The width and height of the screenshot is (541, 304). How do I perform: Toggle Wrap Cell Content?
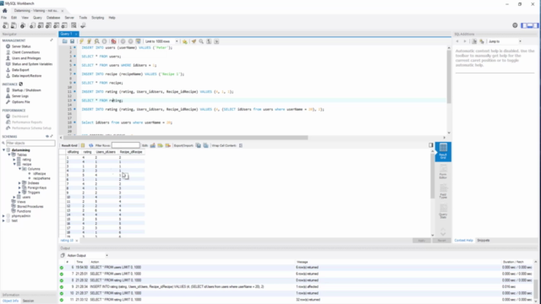click(241, 145)
